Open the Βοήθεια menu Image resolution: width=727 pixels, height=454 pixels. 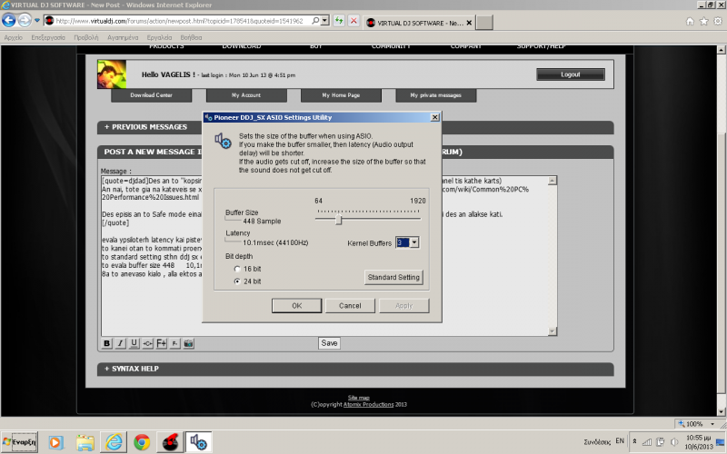(191, 37)
